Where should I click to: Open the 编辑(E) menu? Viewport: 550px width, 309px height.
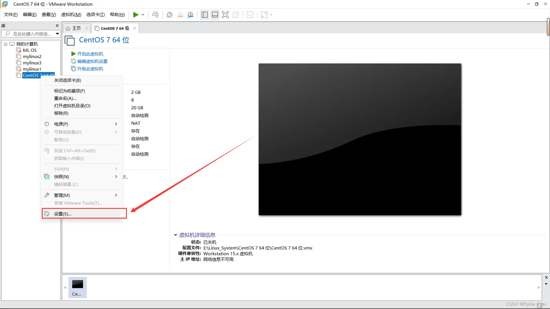click(29, 15)
